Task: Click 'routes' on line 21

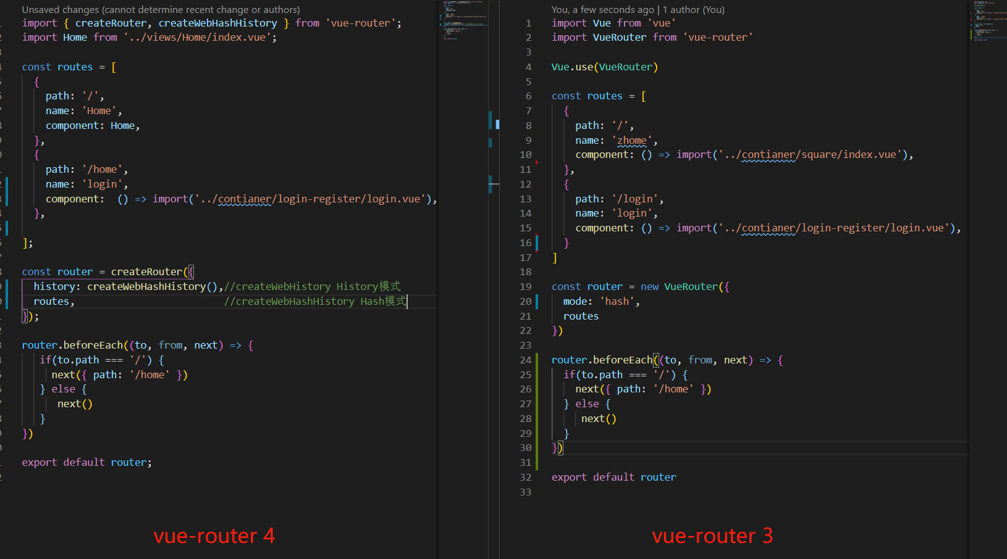Action: tap(581, 317)
